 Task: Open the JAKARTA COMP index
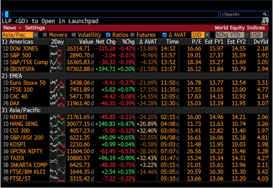(28, 165)
